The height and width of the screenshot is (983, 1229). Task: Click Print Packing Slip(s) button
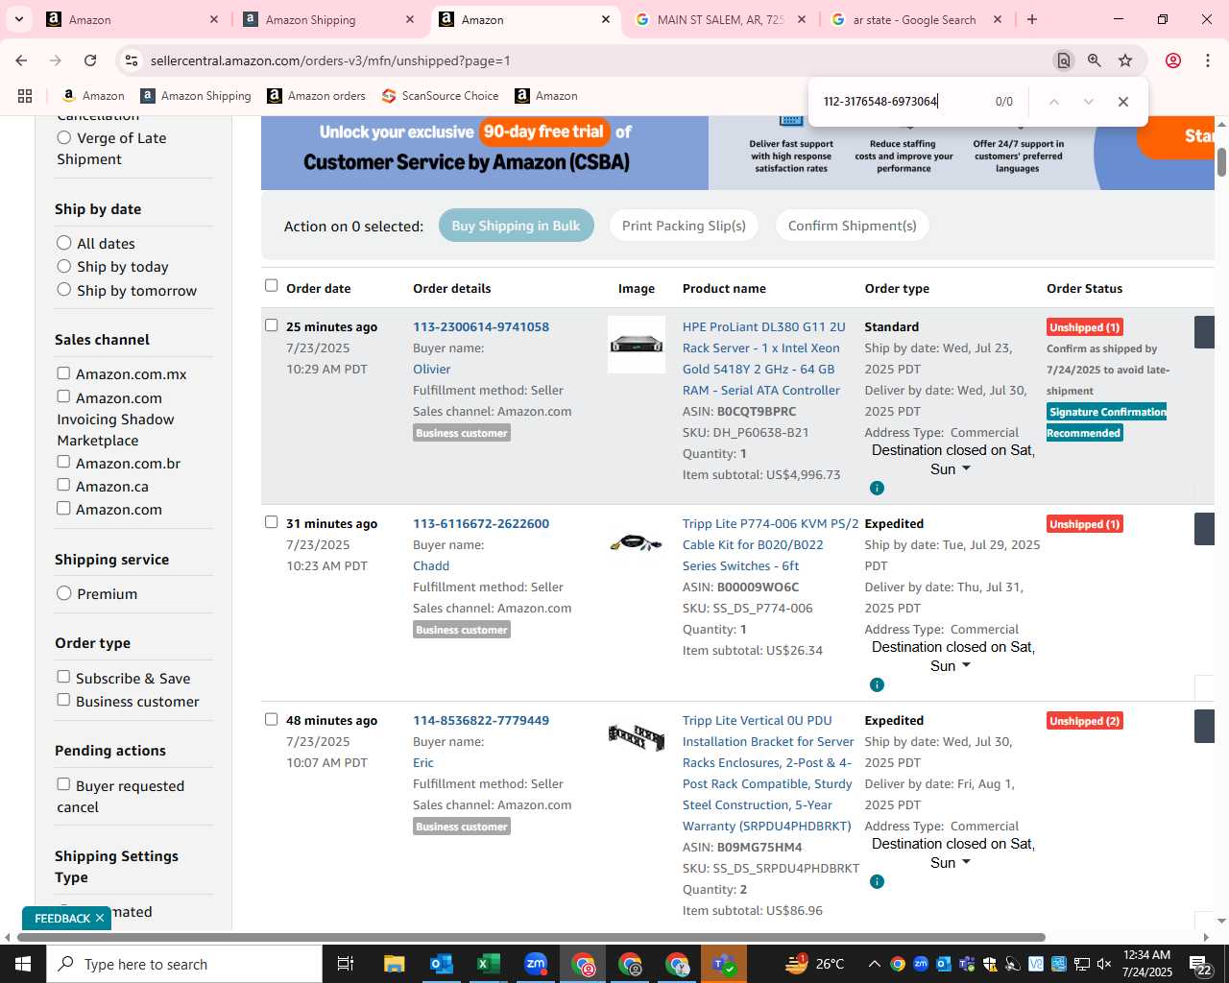[x=684, y=226]
